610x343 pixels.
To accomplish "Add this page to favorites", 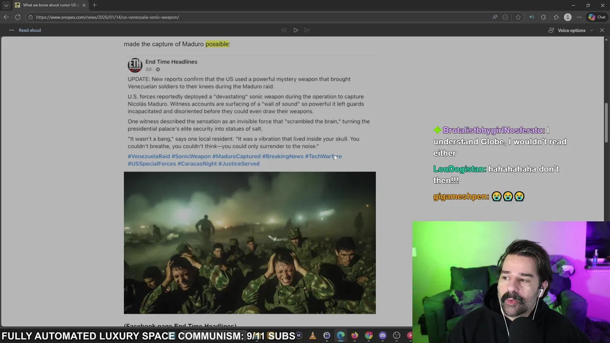I will [518, 17].
